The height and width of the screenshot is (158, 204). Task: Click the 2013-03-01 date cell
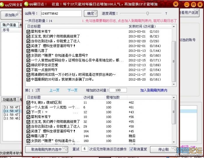pyautogui.click(x=137, y=32)
